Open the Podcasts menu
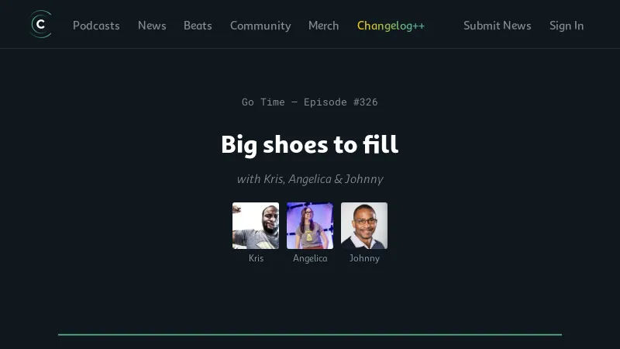This screenshot has width=620, height=349. 96,26
